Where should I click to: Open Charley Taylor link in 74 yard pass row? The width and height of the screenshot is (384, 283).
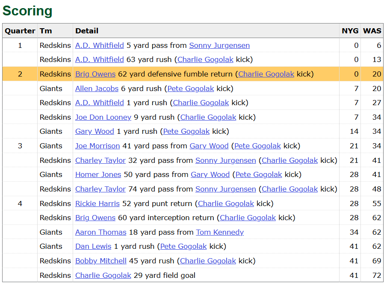tap(100, 189)
